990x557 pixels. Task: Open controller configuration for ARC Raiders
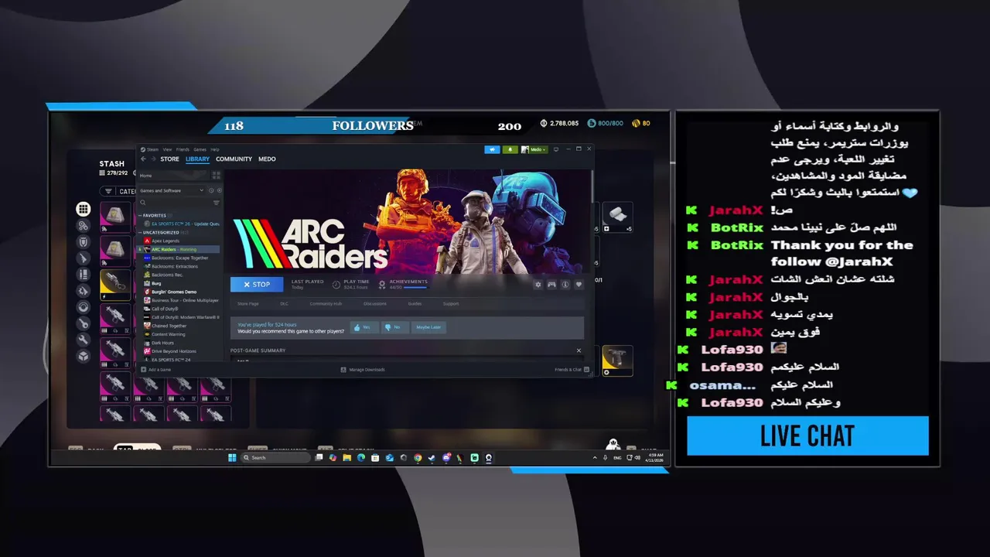tap(551, 285)
